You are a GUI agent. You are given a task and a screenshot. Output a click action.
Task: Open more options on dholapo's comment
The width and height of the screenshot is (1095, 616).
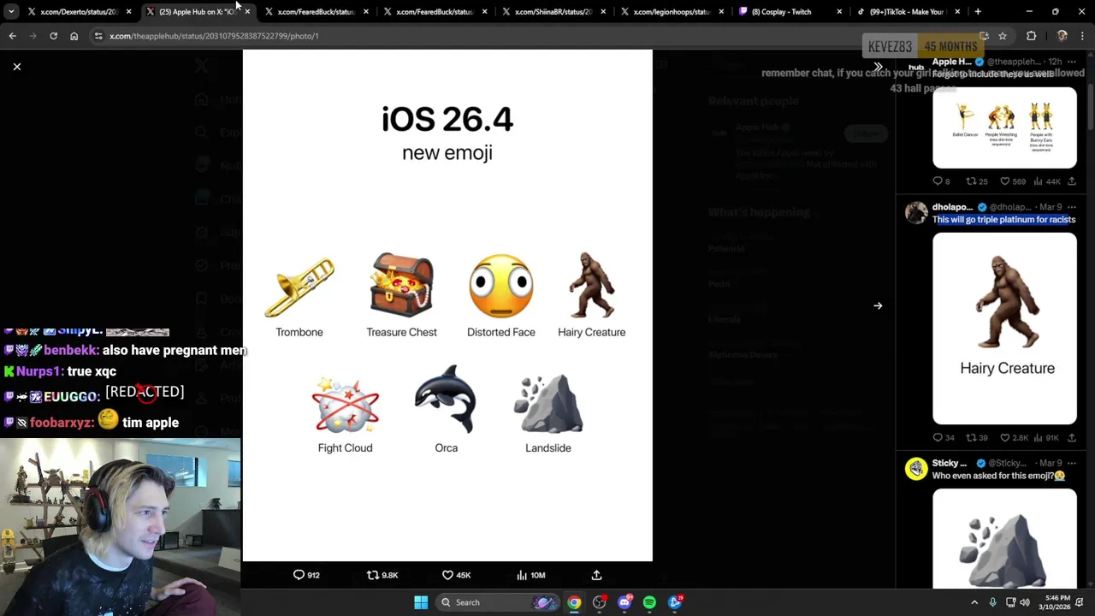[x=1071, y=207]
